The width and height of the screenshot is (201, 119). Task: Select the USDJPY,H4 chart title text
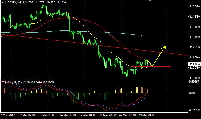[x=13, y=2]
